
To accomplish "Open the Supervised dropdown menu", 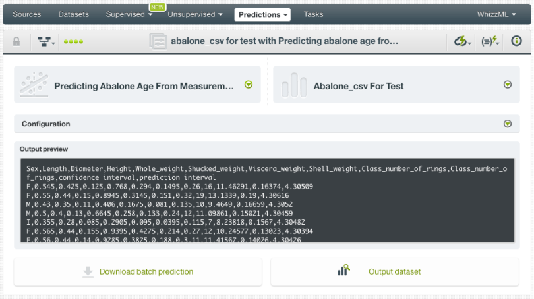I will (x=129, y=14).
